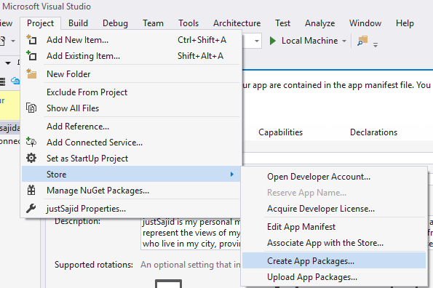This screenshot has width=433, height=288.
Task: Open the Find in Files toolbar icon
Action: coord(362,41)
